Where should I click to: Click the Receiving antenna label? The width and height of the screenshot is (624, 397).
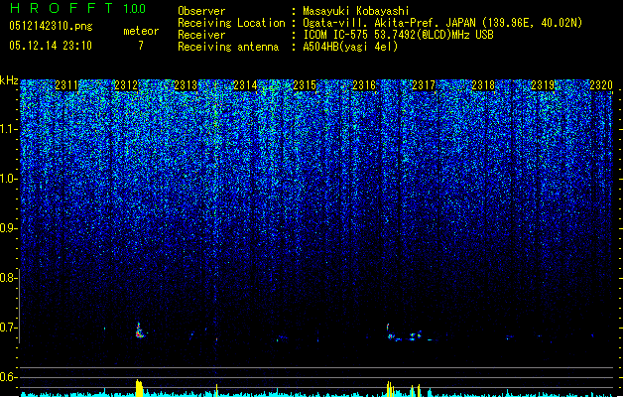coord(228,47)
